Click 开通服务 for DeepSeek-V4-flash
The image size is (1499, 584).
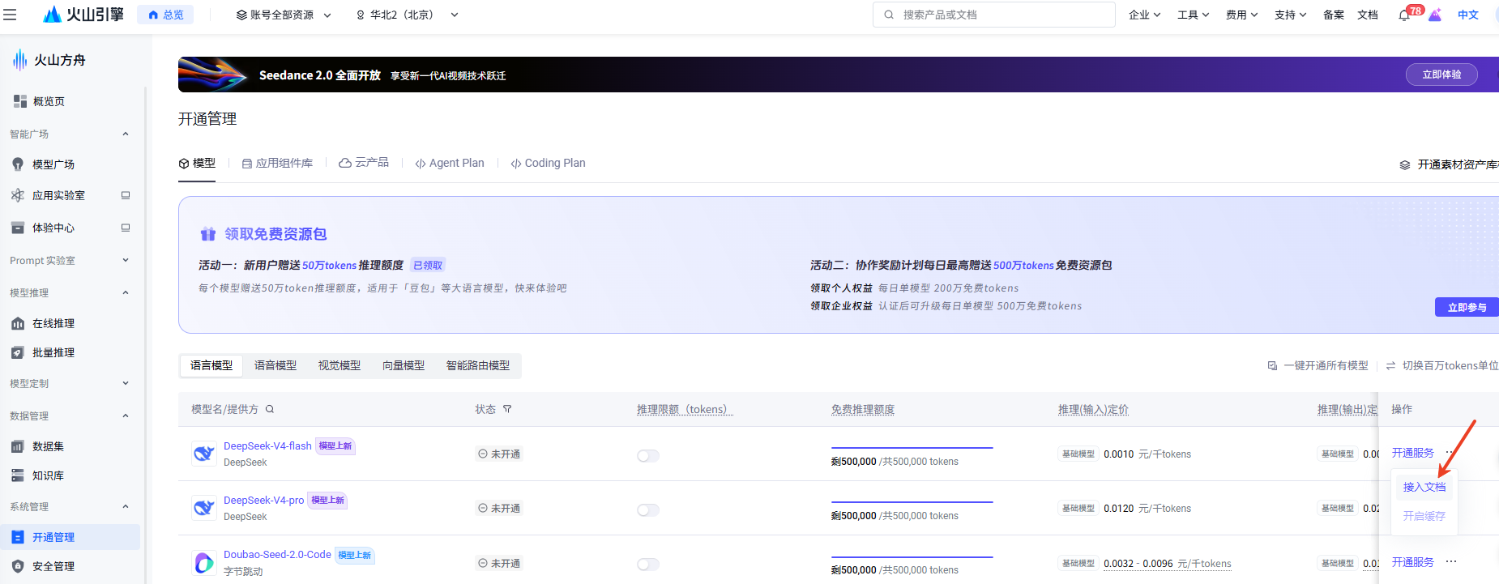coord(1413,453)
